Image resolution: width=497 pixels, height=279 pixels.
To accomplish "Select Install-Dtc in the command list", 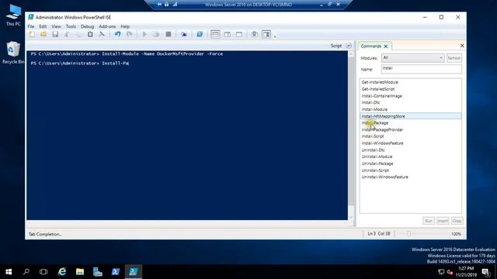I will pos(370,102).
